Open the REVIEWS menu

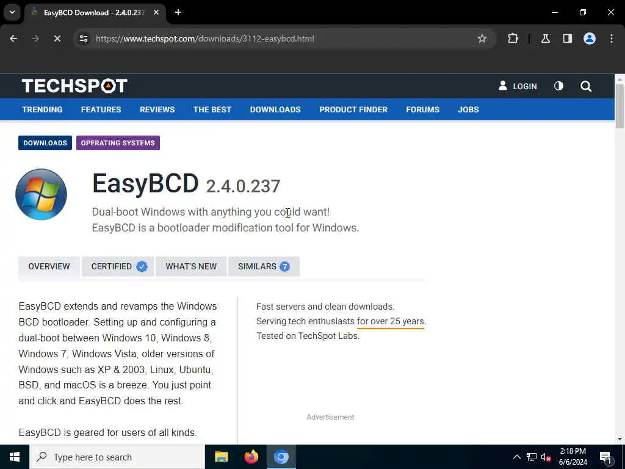[157, 110]
